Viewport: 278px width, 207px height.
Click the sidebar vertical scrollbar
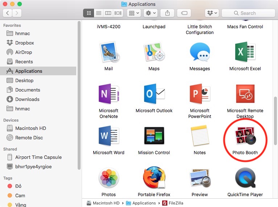tap(79, 96)
